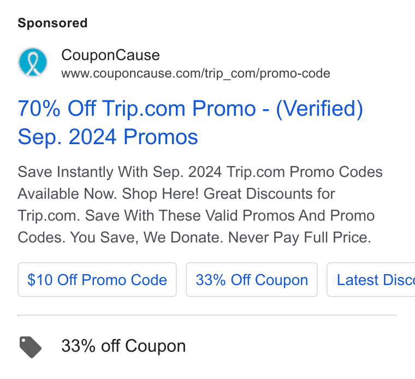Image resolution: width=415 pixels, height=379 pixels.
Task: Click the couponcause.com promo-code URL
Action: pyautogui.click(x=195, y=74)
